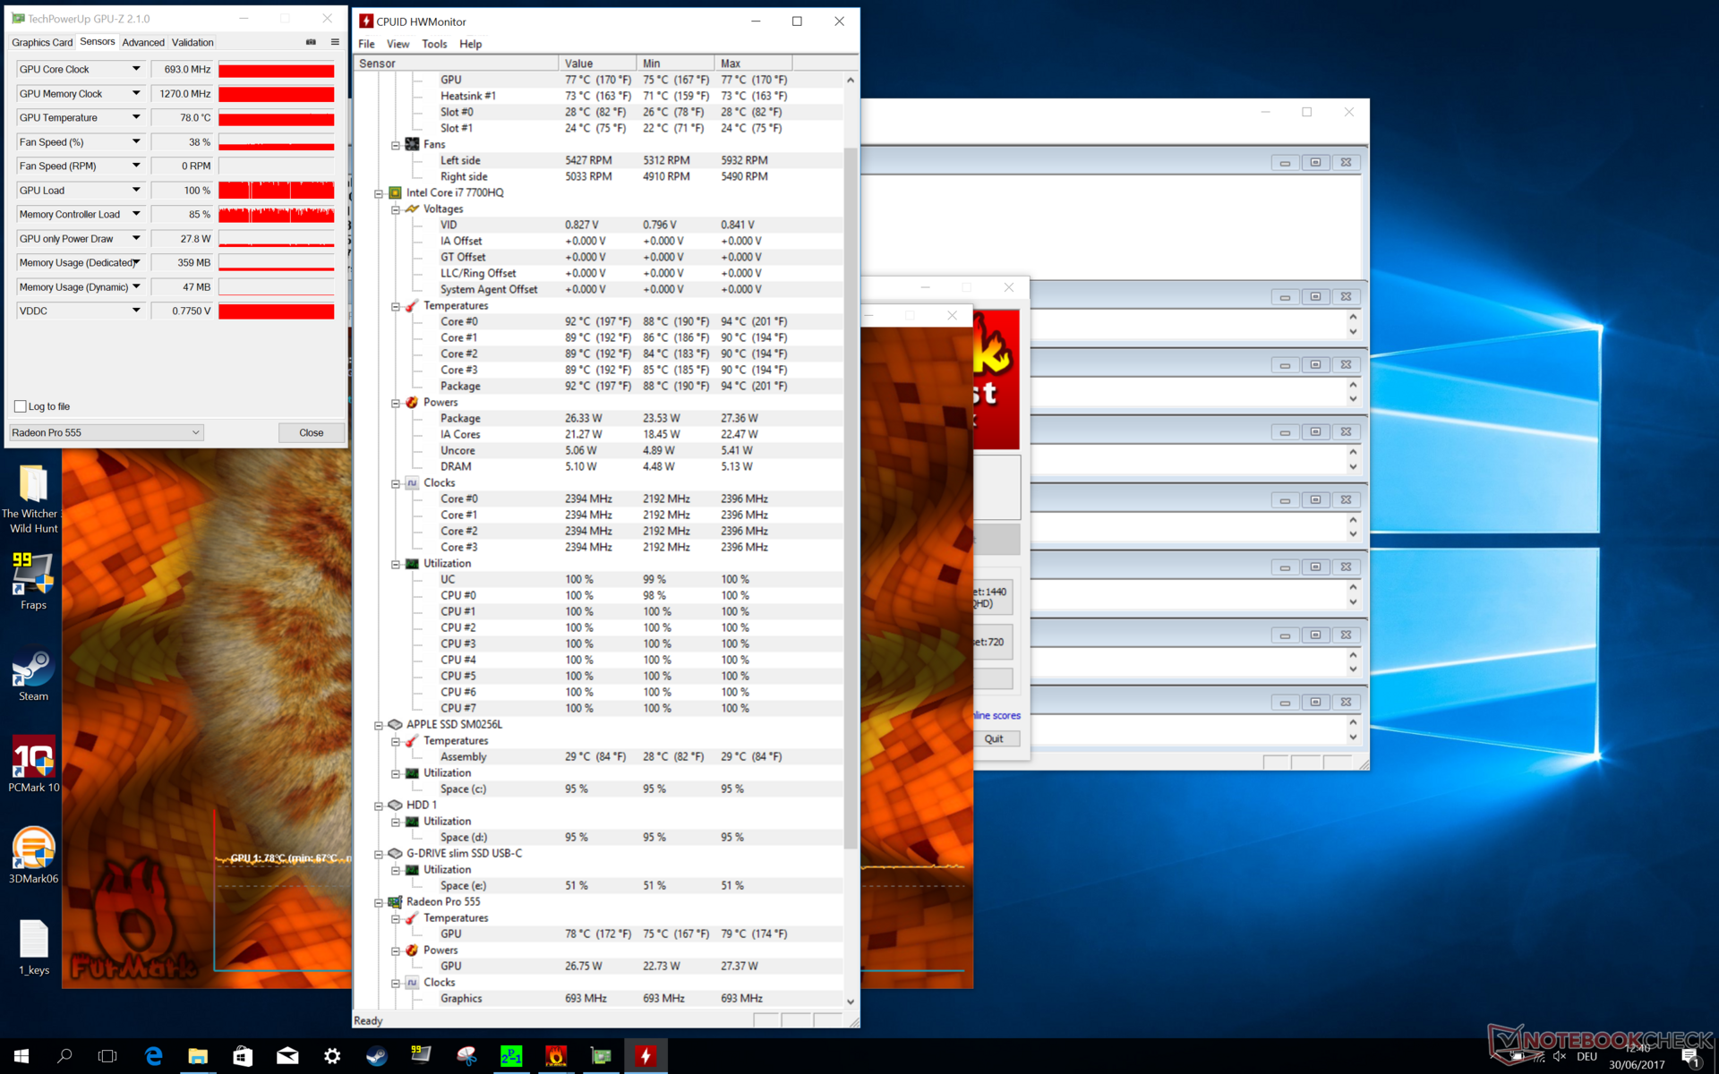Click the GPU-Z screenshot camera icon
The image size is (1719, 1074).
coord(311,42)
